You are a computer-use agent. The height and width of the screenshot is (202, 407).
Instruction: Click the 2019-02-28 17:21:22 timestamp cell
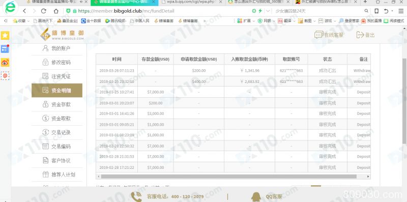pyautogui.click(x=117, y=167)
